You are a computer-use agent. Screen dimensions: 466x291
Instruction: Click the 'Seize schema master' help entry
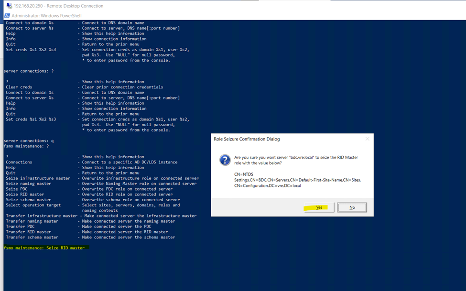click(28, 200)
